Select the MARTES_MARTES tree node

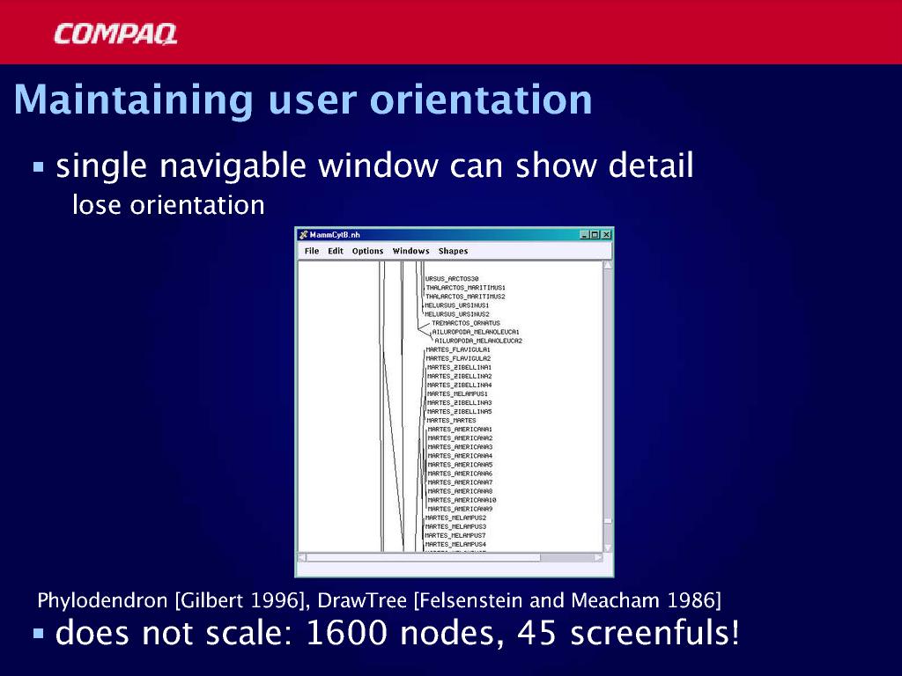pos(451,421)
